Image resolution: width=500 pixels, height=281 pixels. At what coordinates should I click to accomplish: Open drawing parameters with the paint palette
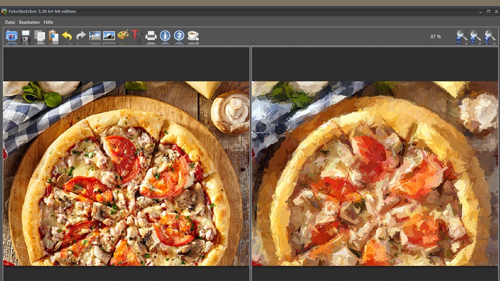point(123,35)
